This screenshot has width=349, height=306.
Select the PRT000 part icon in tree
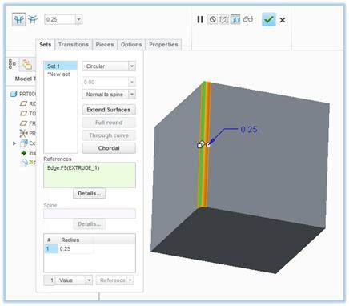14,94
